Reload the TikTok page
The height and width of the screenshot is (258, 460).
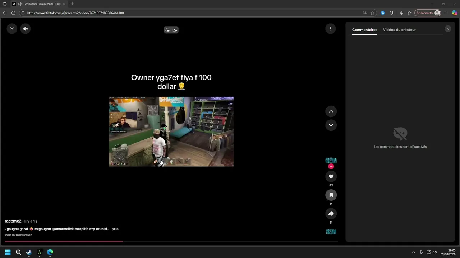[13, 13]
